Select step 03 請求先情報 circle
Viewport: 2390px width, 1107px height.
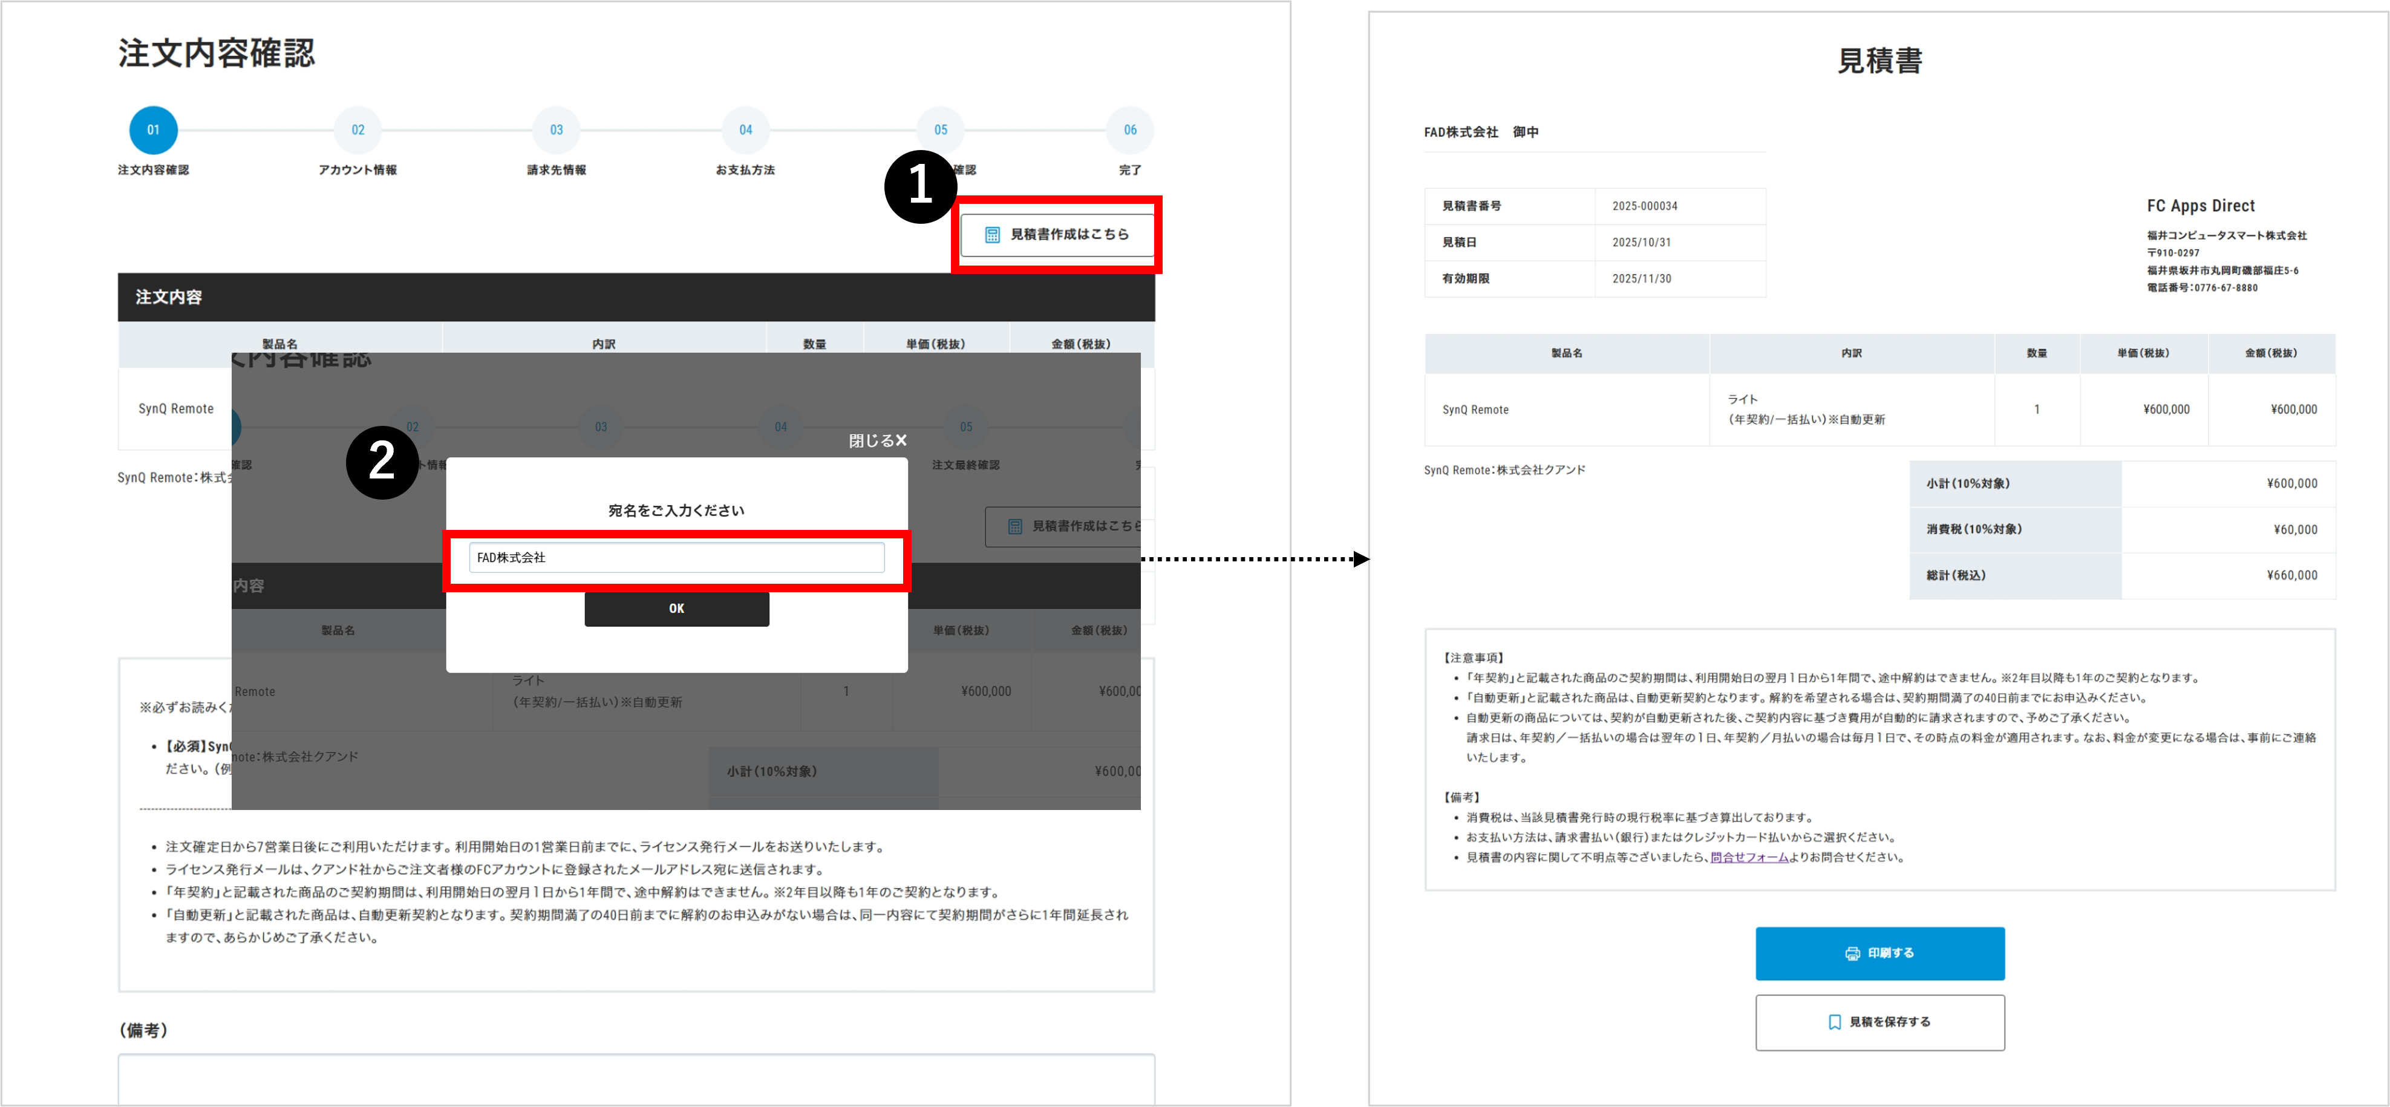coord(556,130)
